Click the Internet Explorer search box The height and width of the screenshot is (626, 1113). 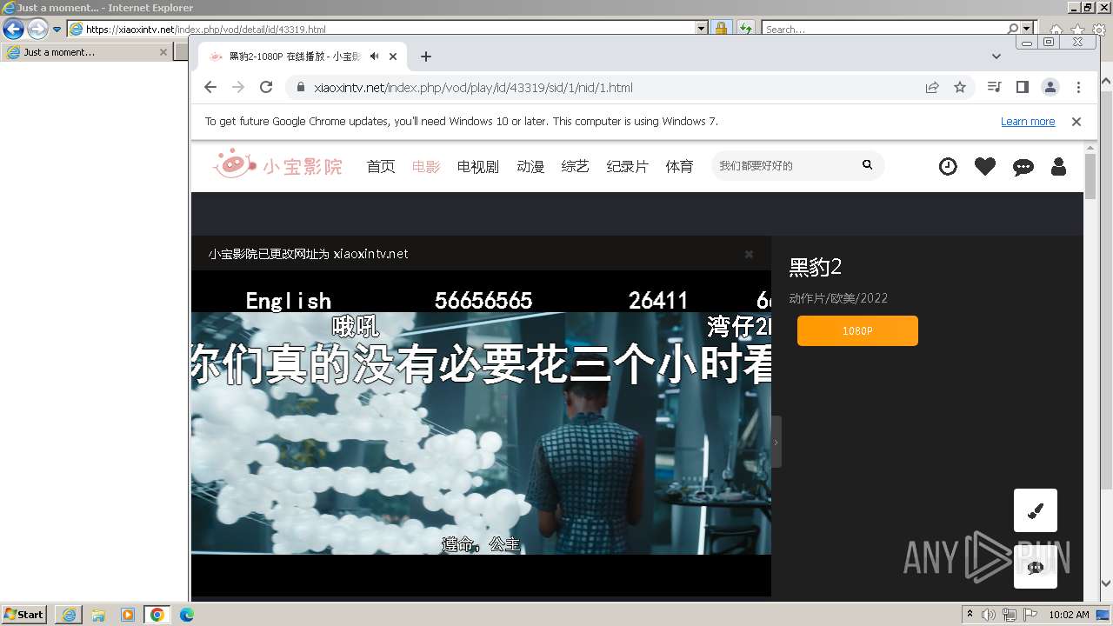coord(884,29)
